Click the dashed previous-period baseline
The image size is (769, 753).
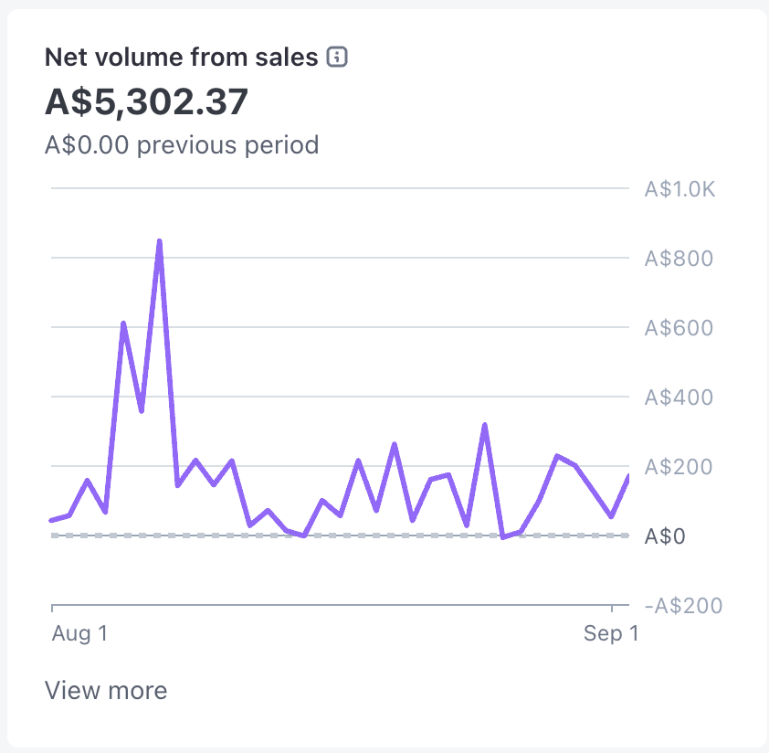[340, 536]
